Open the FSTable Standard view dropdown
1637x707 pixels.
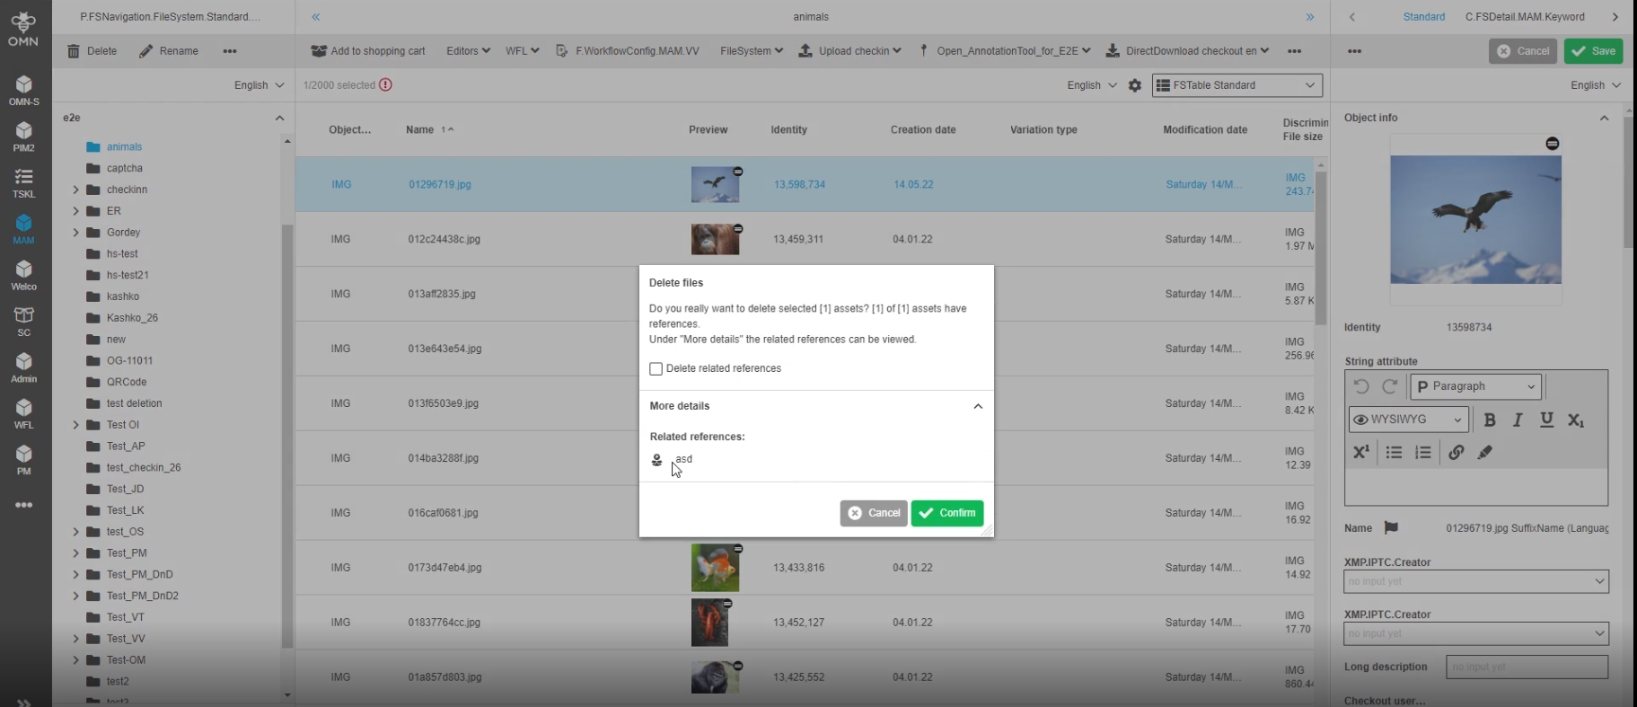tap(1237, 85)
